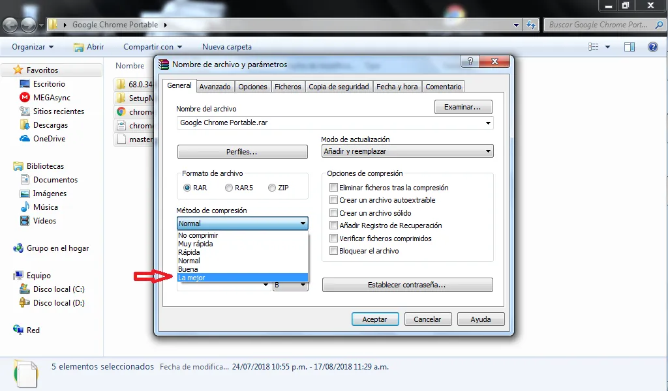
Task: Click the Música note icon
Action: click(25, 207)
